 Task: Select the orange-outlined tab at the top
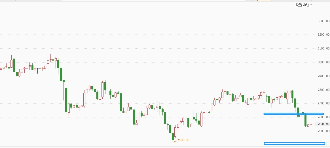coord(264,1)
